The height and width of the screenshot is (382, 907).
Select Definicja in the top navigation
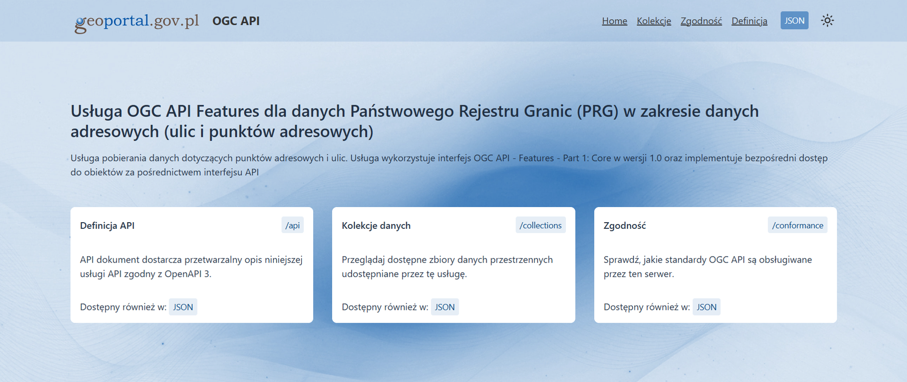pos(749,21)
